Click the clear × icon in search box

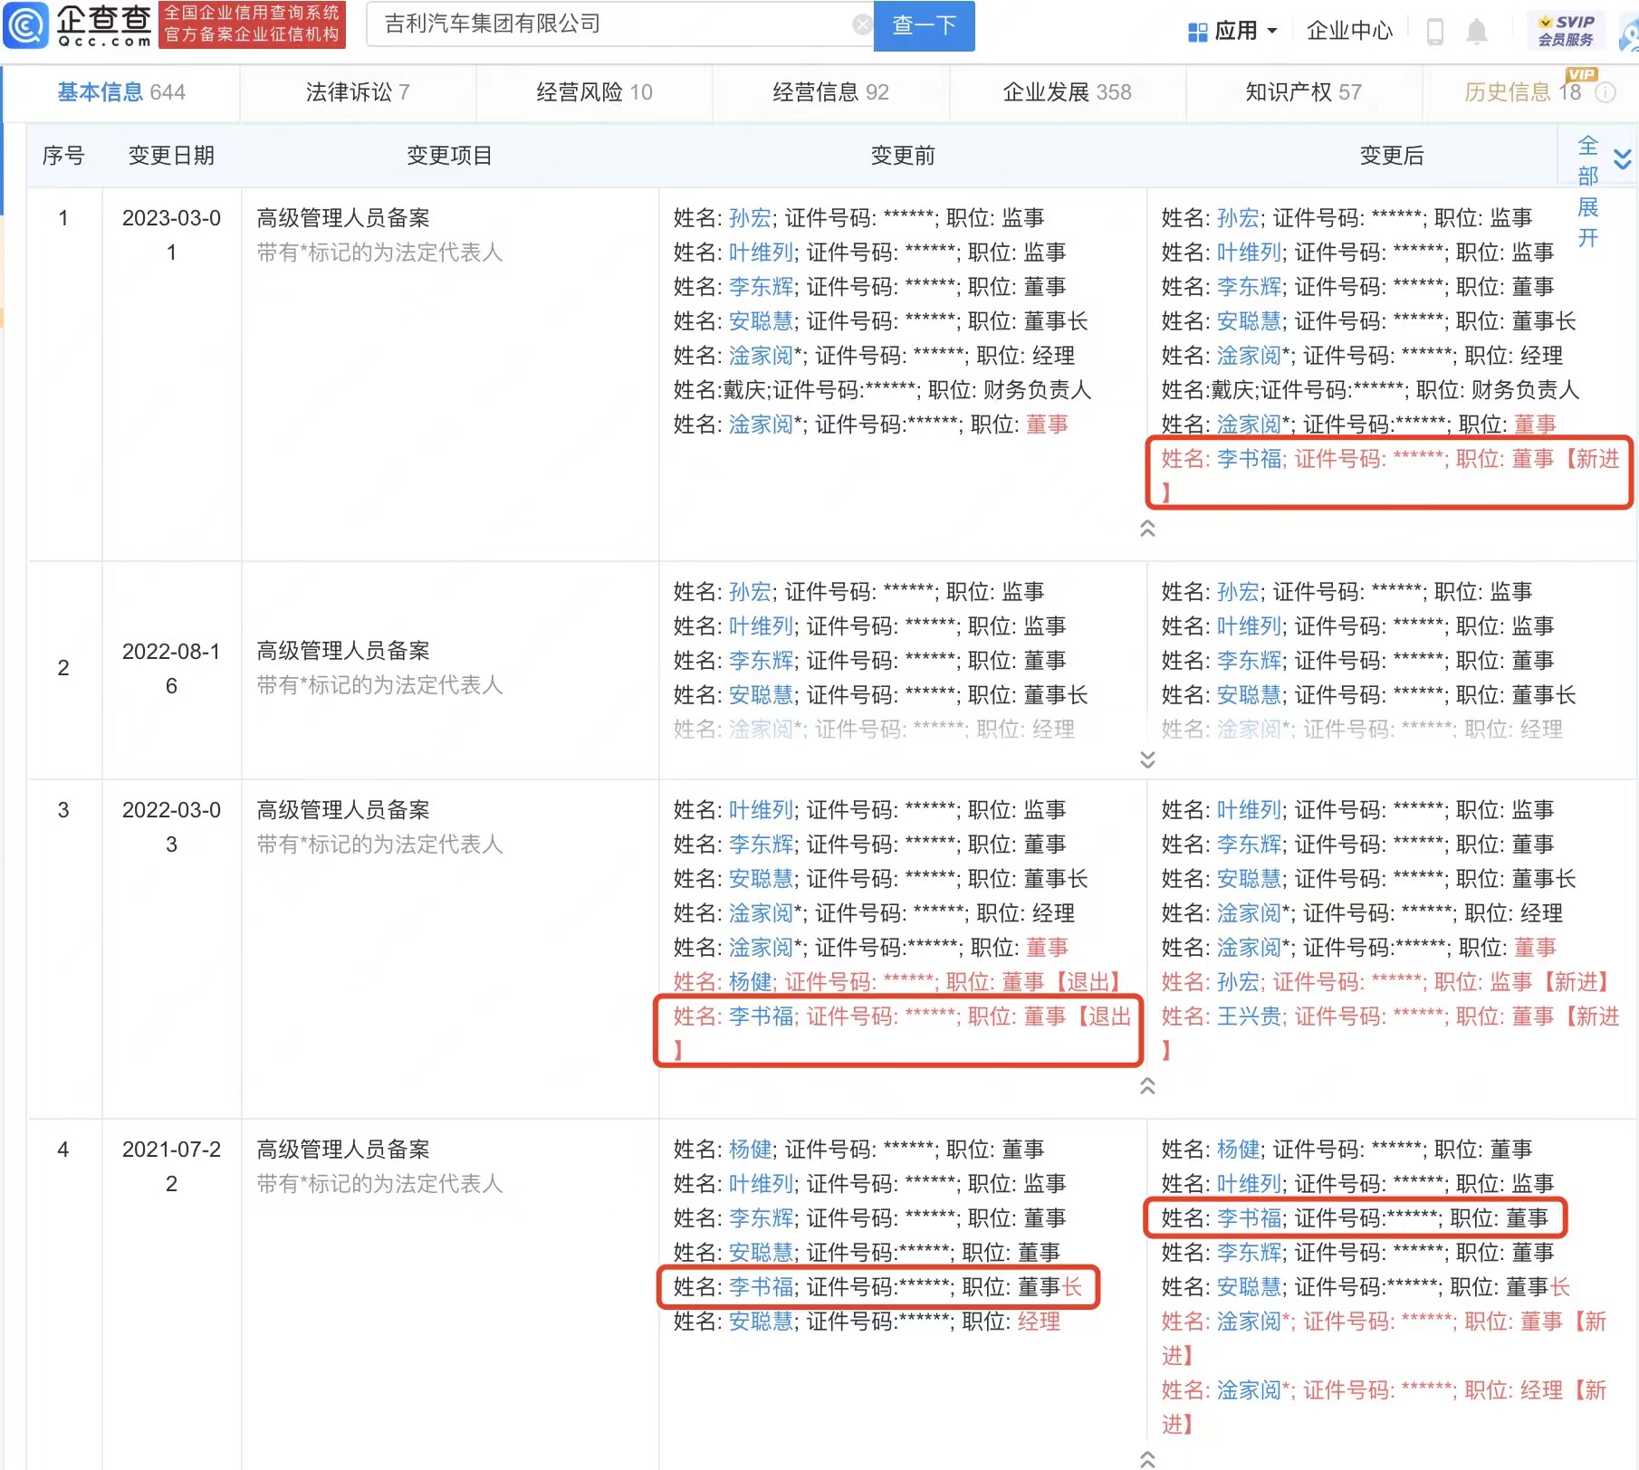[x=862, y=24]
